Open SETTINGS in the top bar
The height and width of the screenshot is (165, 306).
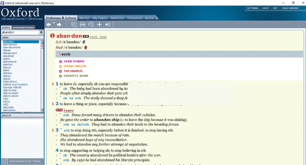coord(253,8)
